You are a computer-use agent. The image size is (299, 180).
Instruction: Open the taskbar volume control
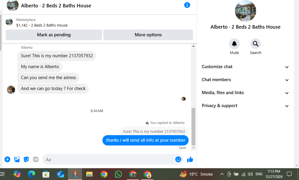pyautogui.click(x=250, y=174)
